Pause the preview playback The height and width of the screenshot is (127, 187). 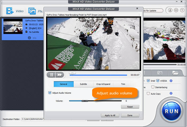(51, 75)
